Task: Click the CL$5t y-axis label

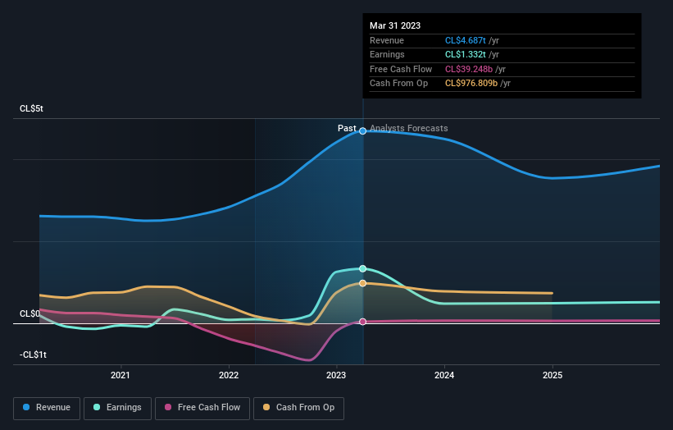Action: coord(31,108)
